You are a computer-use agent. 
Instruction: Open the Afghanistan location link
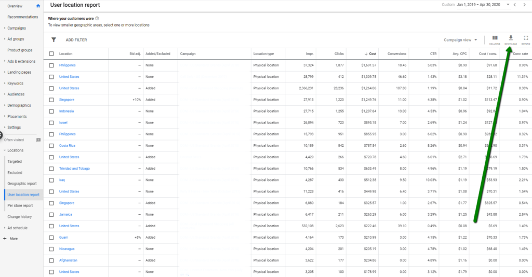[x=68, y=260]
